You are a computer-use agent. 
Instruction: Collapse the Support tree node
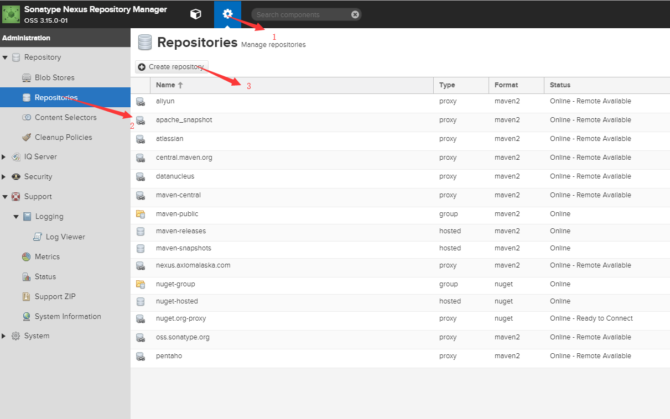(x=5, y=197)
